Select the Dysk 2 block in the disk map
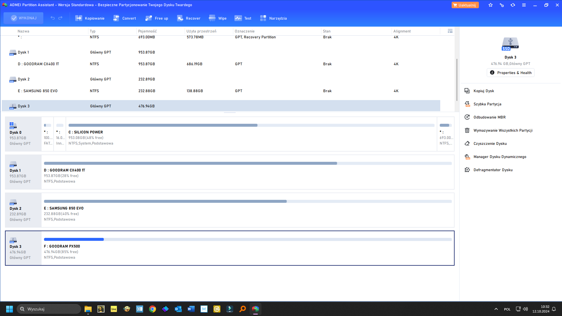This screenshot has height=316, width=562. click(23, 210)
